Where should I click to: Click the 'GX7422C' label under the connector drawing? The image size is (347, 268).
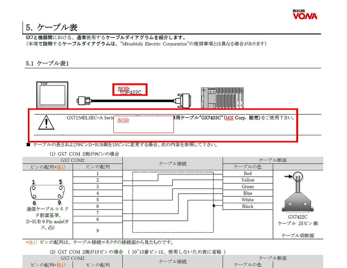coord(298,217)
